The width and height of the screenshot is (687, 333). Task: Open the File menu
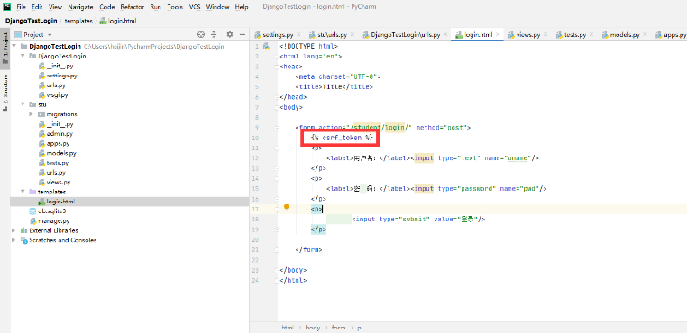(x=21, y=7)
